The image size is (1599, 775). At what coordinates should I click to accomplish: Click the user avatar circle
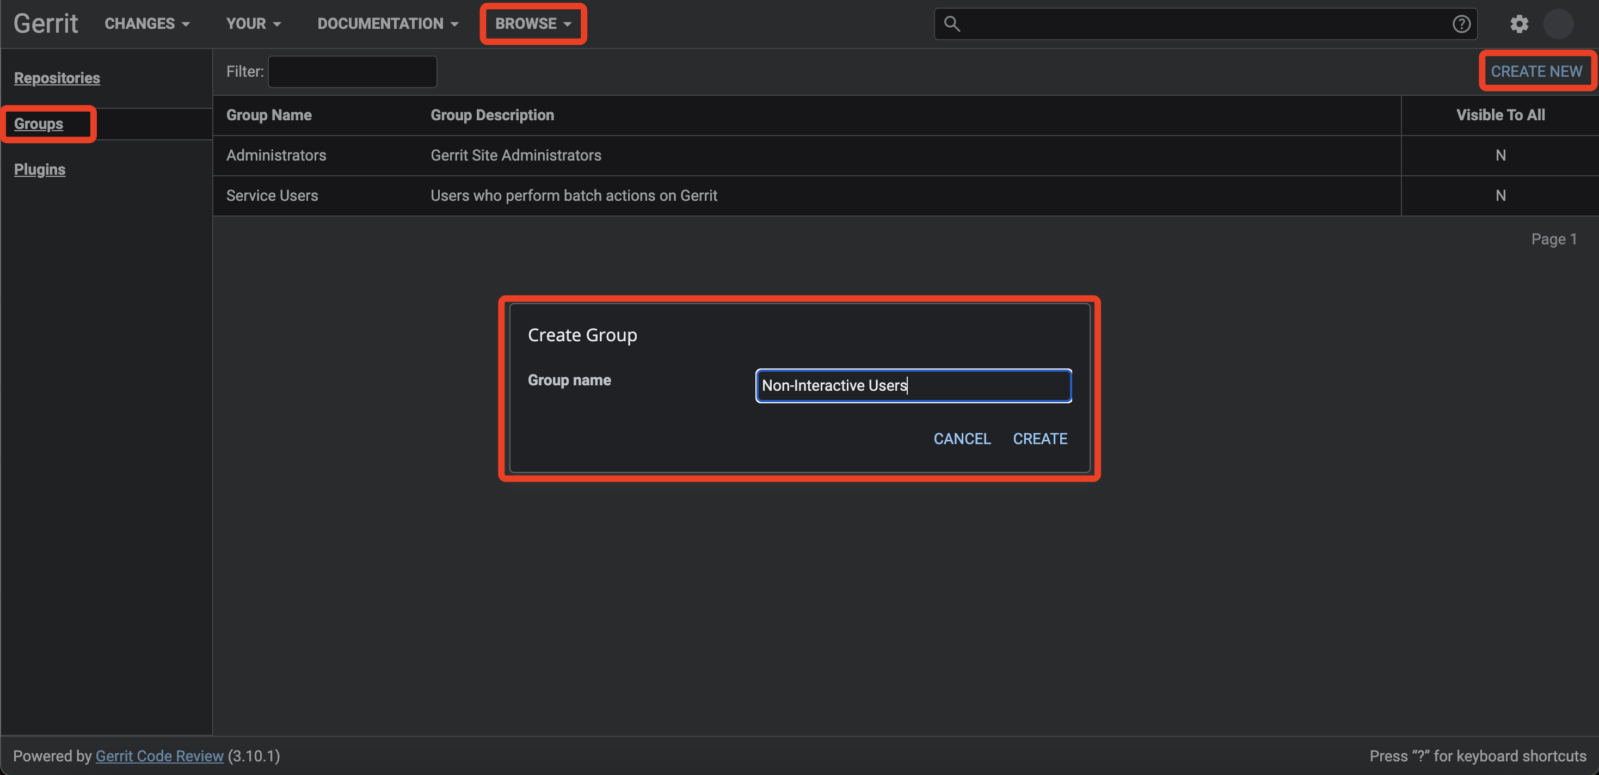click(x=1558, y=23)
